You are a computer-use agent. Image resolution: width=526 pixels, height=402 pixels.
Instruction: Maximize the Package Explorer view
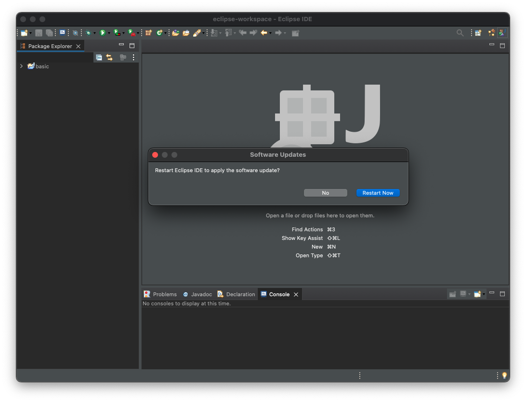pos(132,46)
